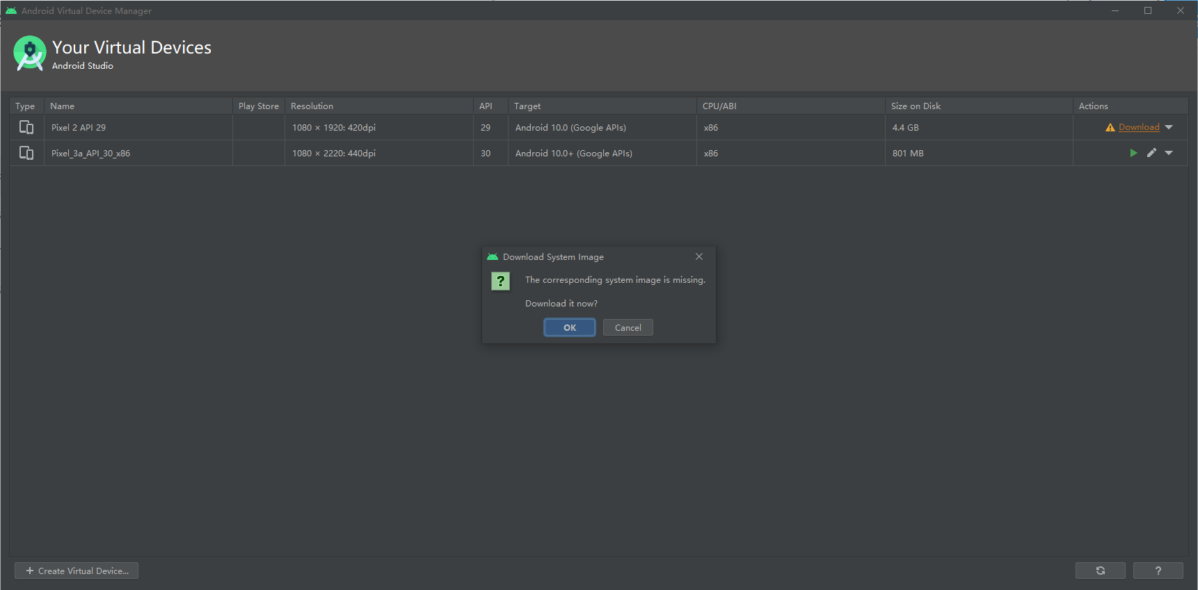
Task: Click the API 30 cell
Action: (490, 153)
